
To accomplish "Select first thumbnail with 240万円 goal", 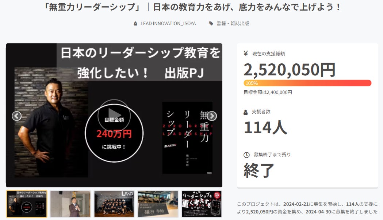I will click(x=27, y=204).
